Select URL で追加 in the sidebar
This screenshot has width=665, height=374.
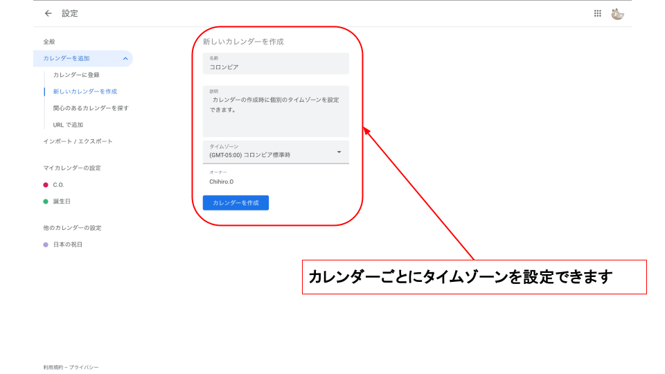pyautogui.click(x=68, y=125)
